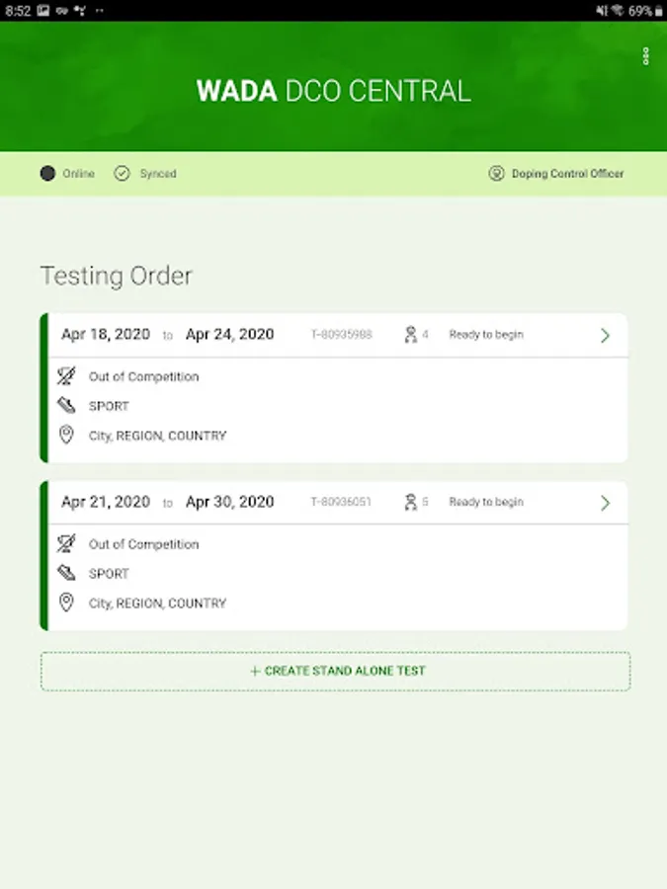Select Out of Competition text in Apr 21 order
This screenshot has height=889, width=667.
143,544
